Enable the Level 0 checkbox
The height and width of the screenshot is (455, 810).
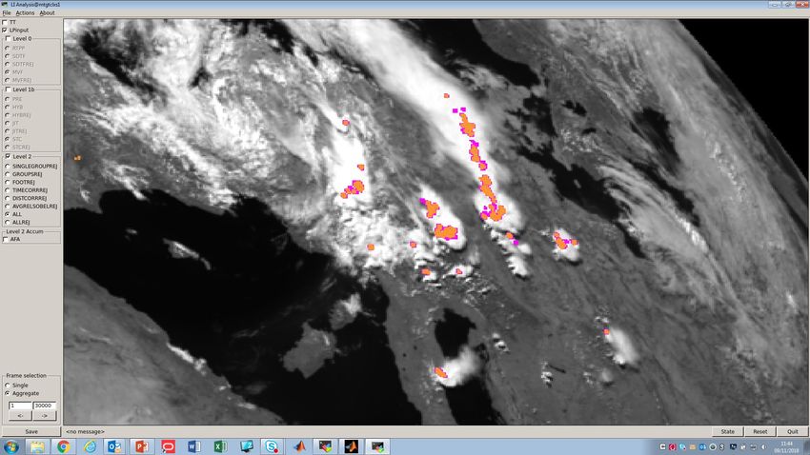[x=8, y=39]
